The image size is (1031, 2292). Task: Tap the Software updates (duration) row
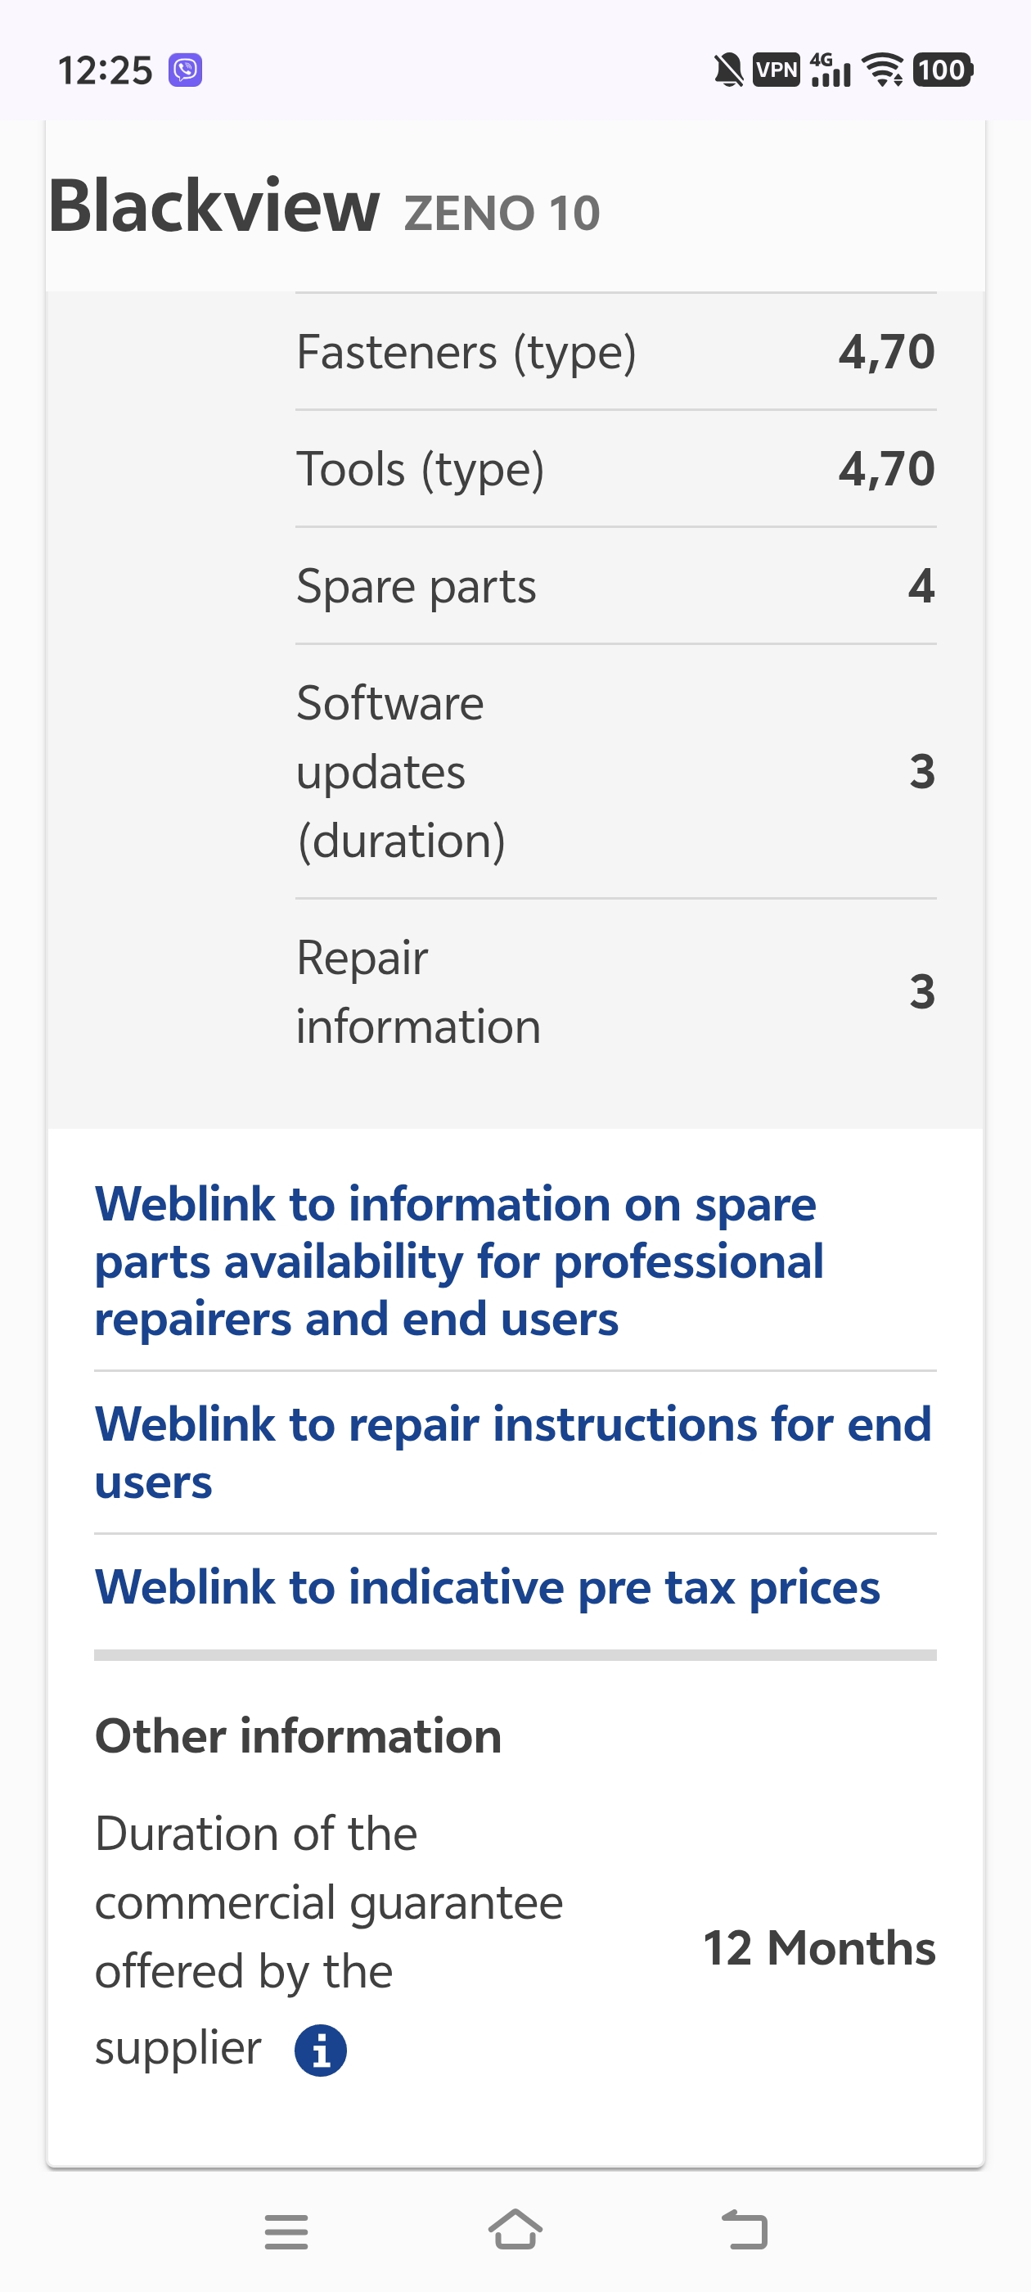pos(615,771)
